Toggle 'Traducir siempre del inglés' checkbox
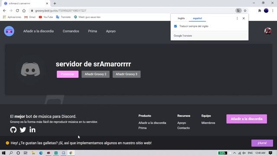The image size is (277, 156). (175, 26)
